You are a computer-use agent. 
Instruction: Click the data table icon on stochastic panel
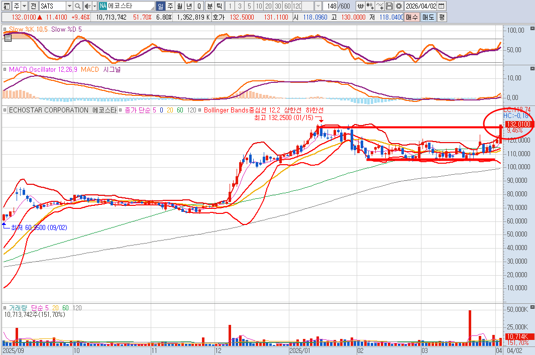(8, 38)
